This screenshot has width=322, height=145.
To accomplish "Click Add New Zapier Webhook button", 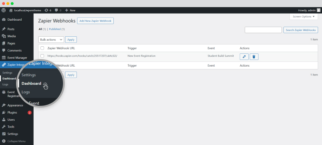I will point(96,21).
